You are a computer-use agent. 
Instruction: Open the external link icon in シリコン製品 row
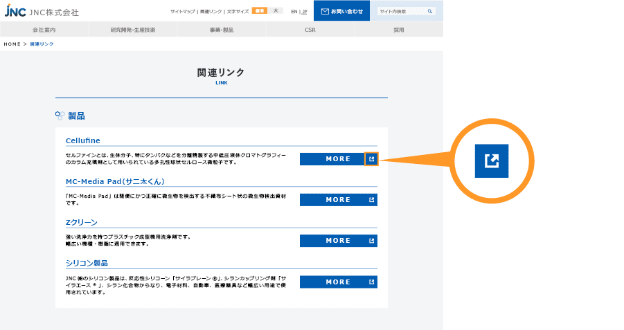(x=371, y=282)
